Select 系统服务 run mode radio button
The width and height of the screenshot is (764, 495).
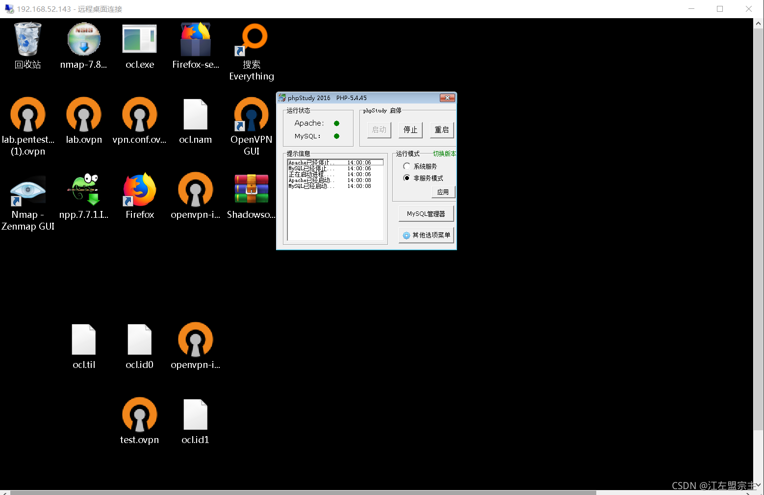[420, 166]
